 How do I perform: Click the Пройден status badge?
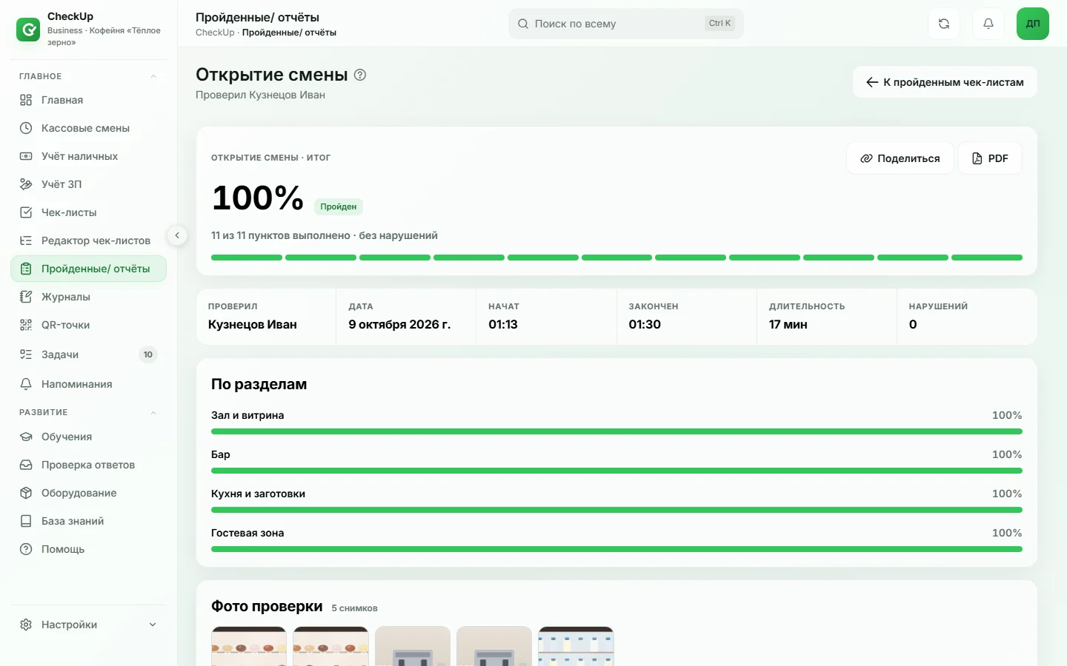point(339,206)
